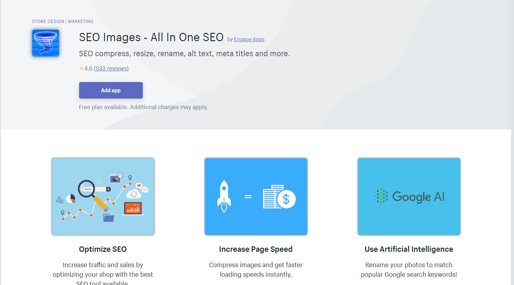The width and height of the screenshot is (514, 285).
Task: Open the Marketing category link
Action: pyautogui.click(x=81, y=21)
